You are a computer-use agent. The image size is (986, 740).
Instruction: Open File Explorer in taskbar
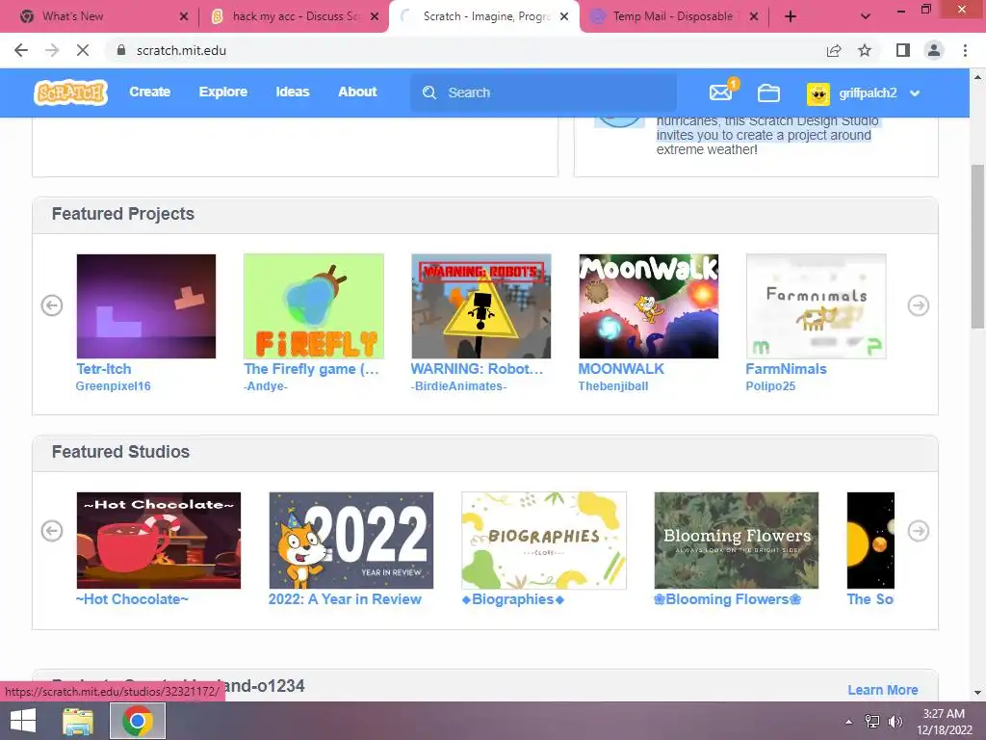(78, 721)
